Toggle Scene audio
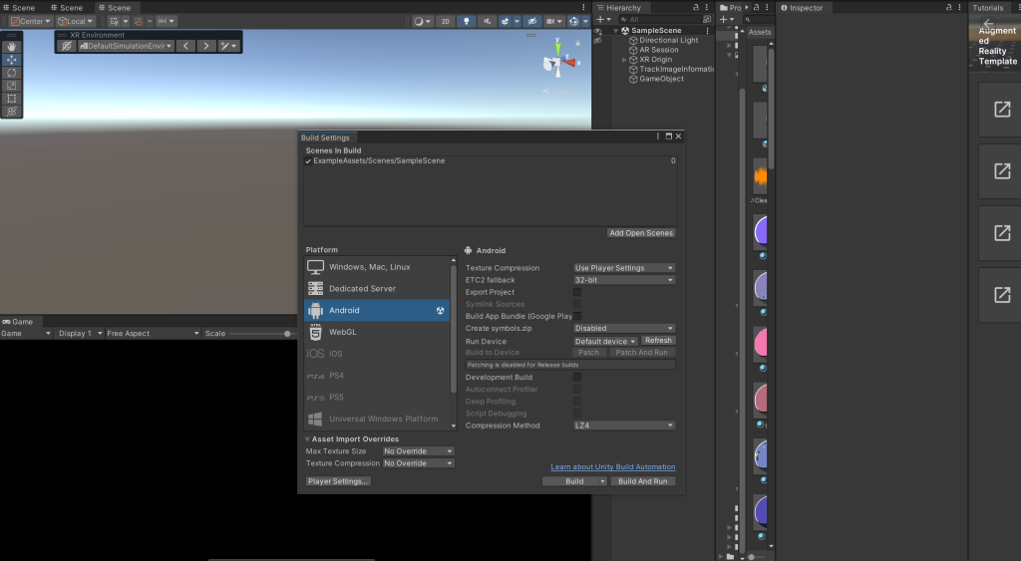 click(x=487, y=22)
